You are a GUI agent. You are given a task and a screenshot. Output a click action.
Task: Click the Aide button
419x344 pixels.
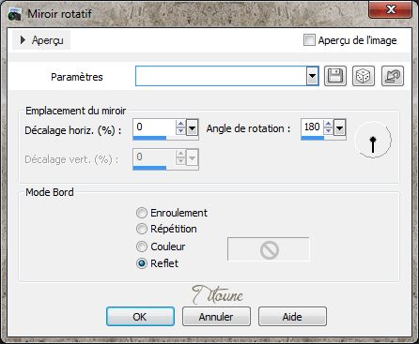(292, 317)
